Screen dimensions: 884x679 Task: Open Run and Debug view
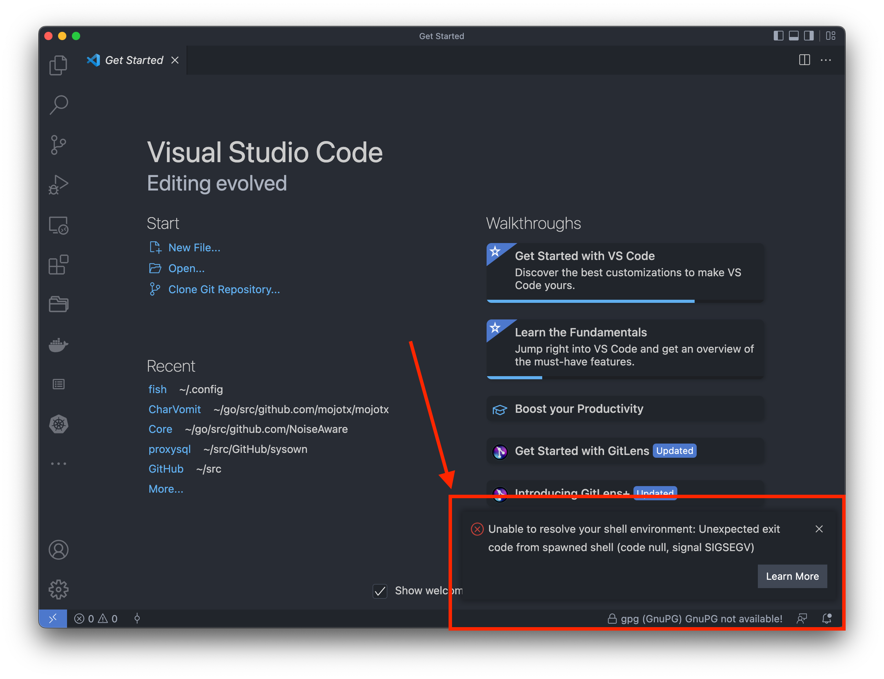click(x=58, y=185)
